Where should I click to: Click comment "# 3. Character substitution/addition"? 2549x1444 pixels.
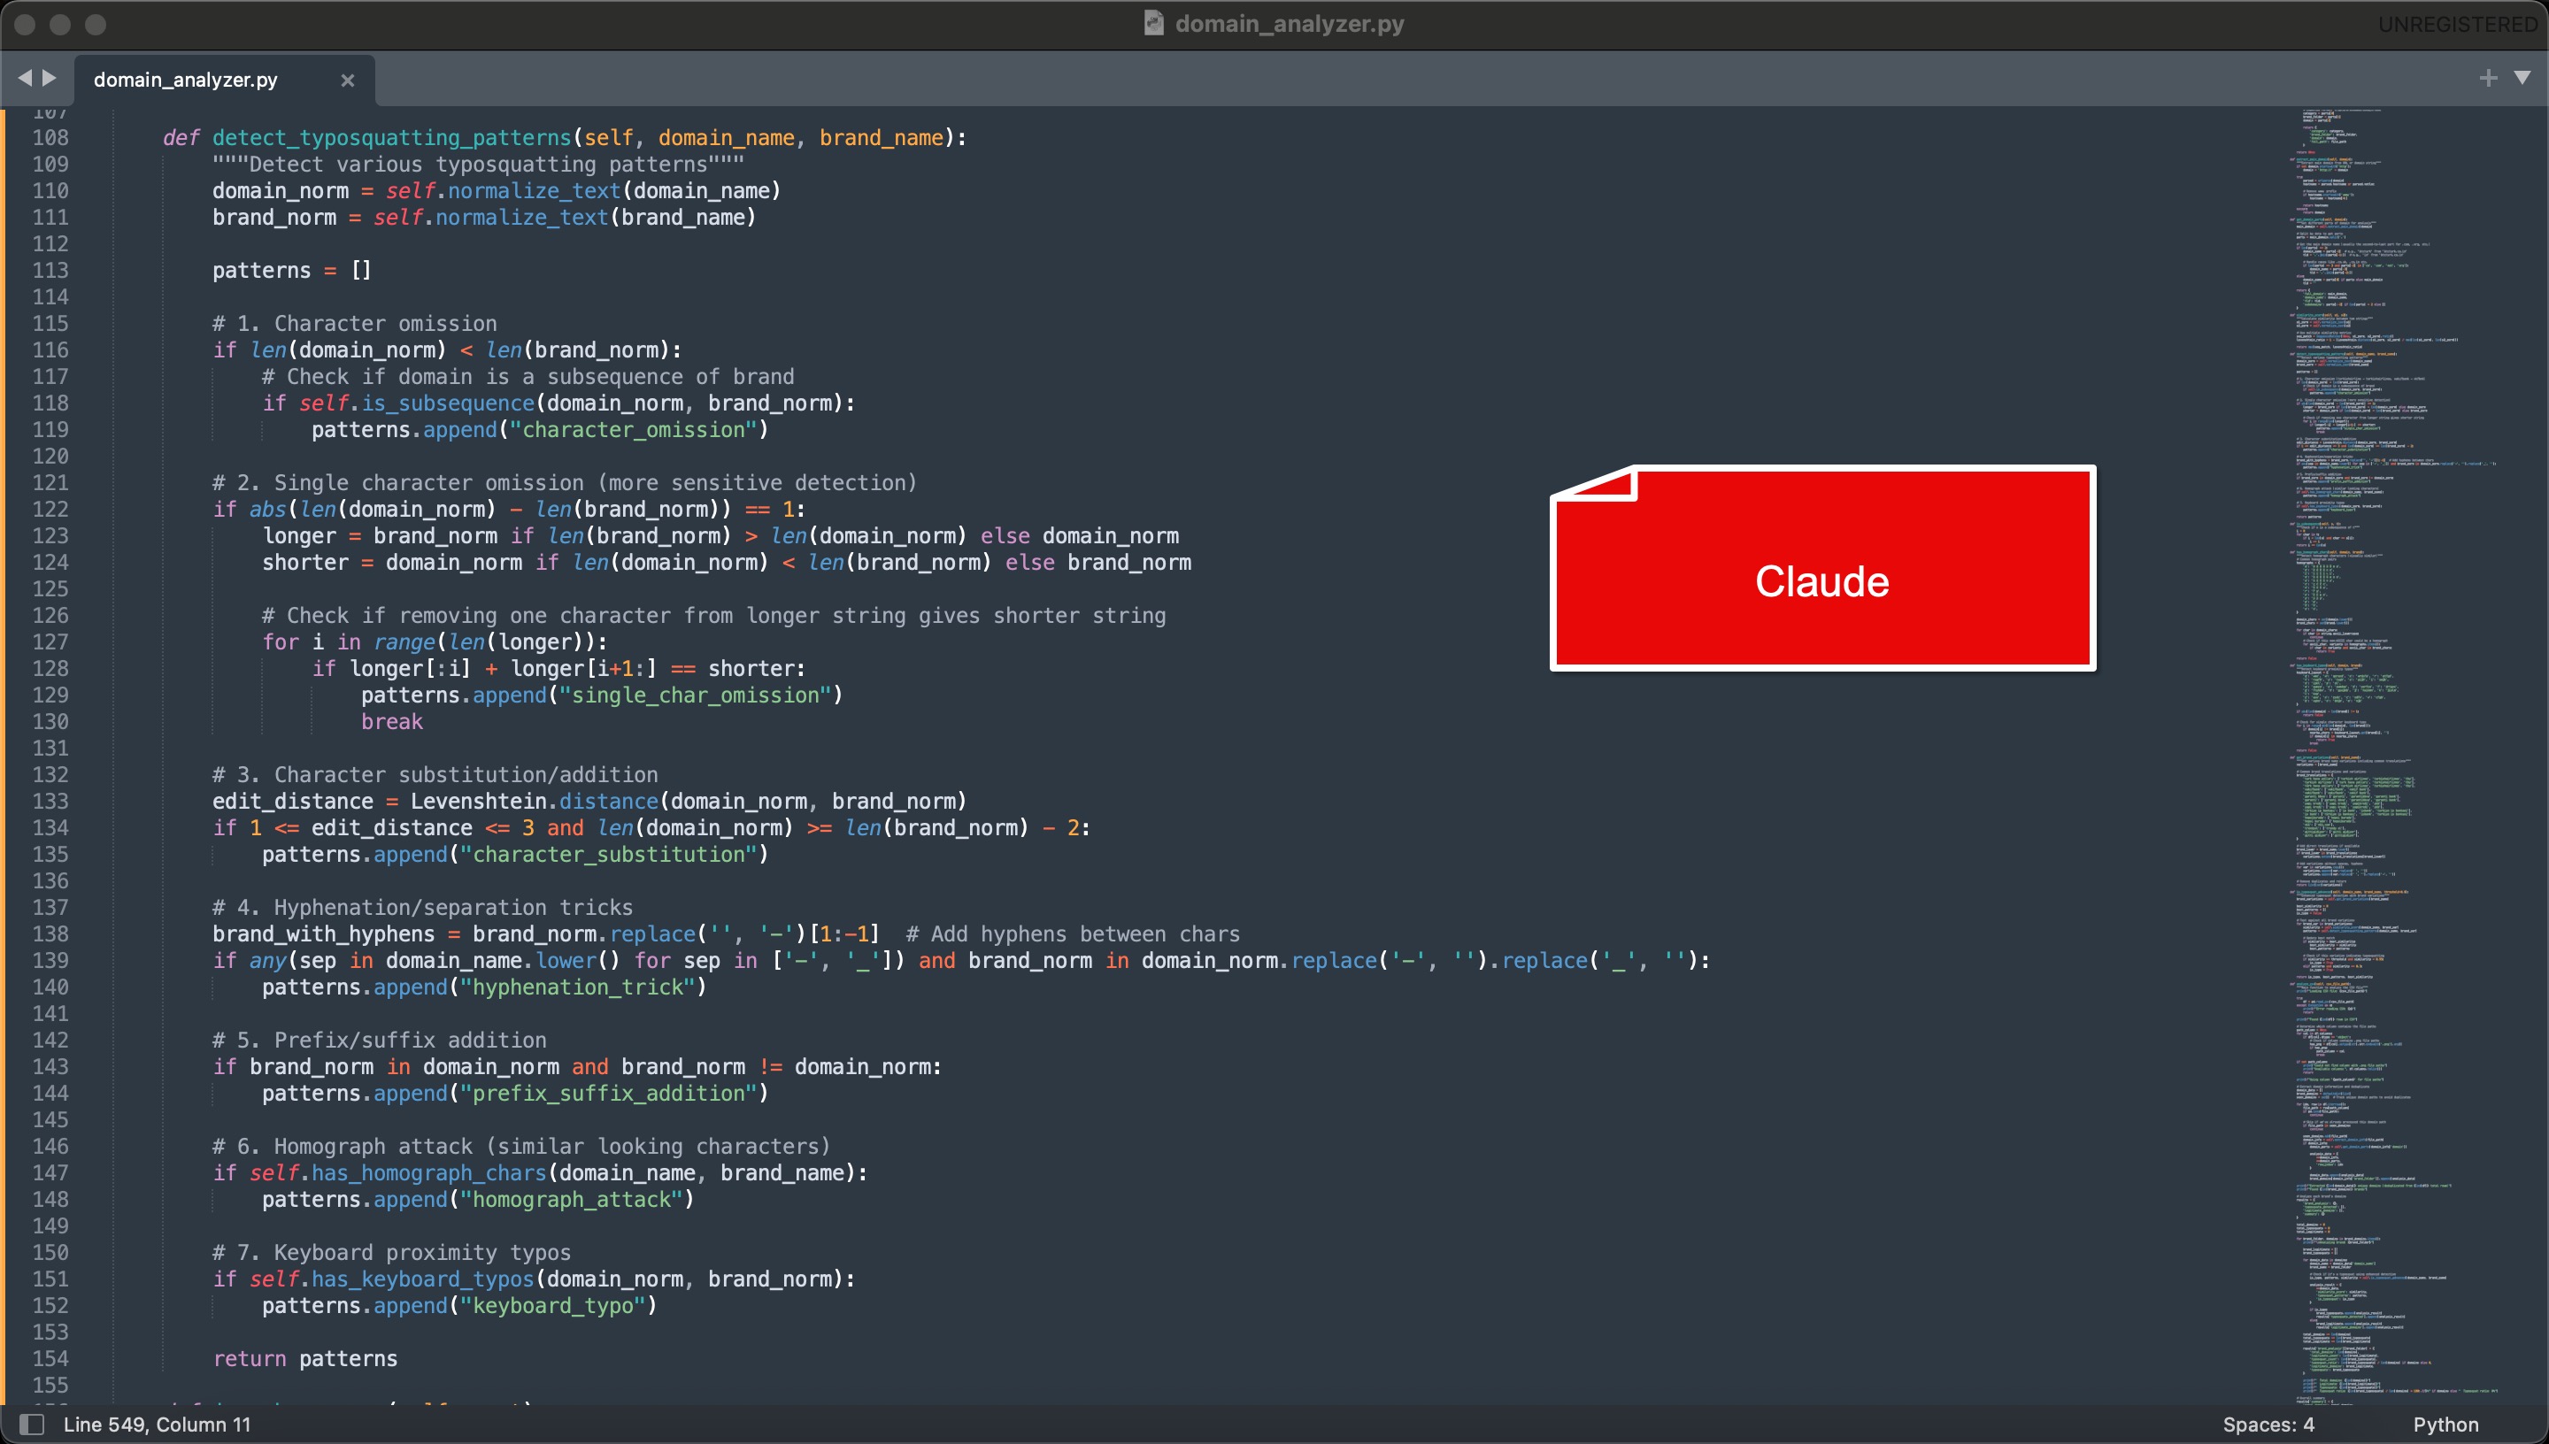pos(435,776)
